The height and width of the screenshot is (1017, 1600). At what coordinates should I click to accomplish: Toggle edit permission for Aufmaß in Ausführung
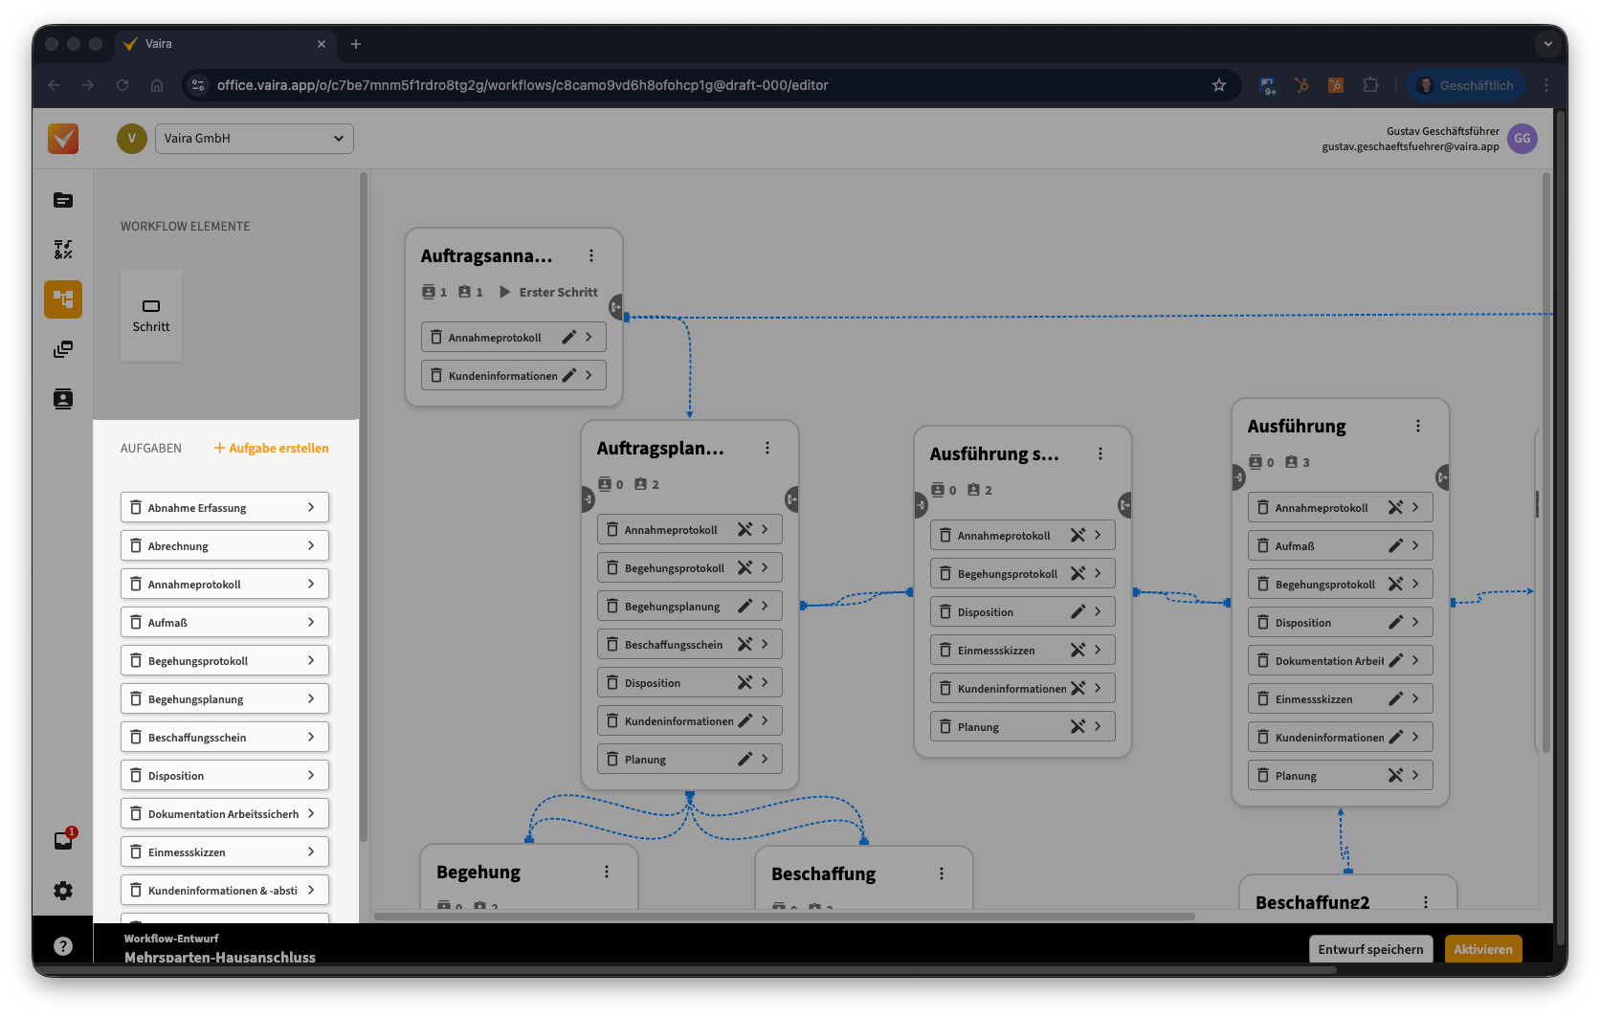[x=1395, y=546]
